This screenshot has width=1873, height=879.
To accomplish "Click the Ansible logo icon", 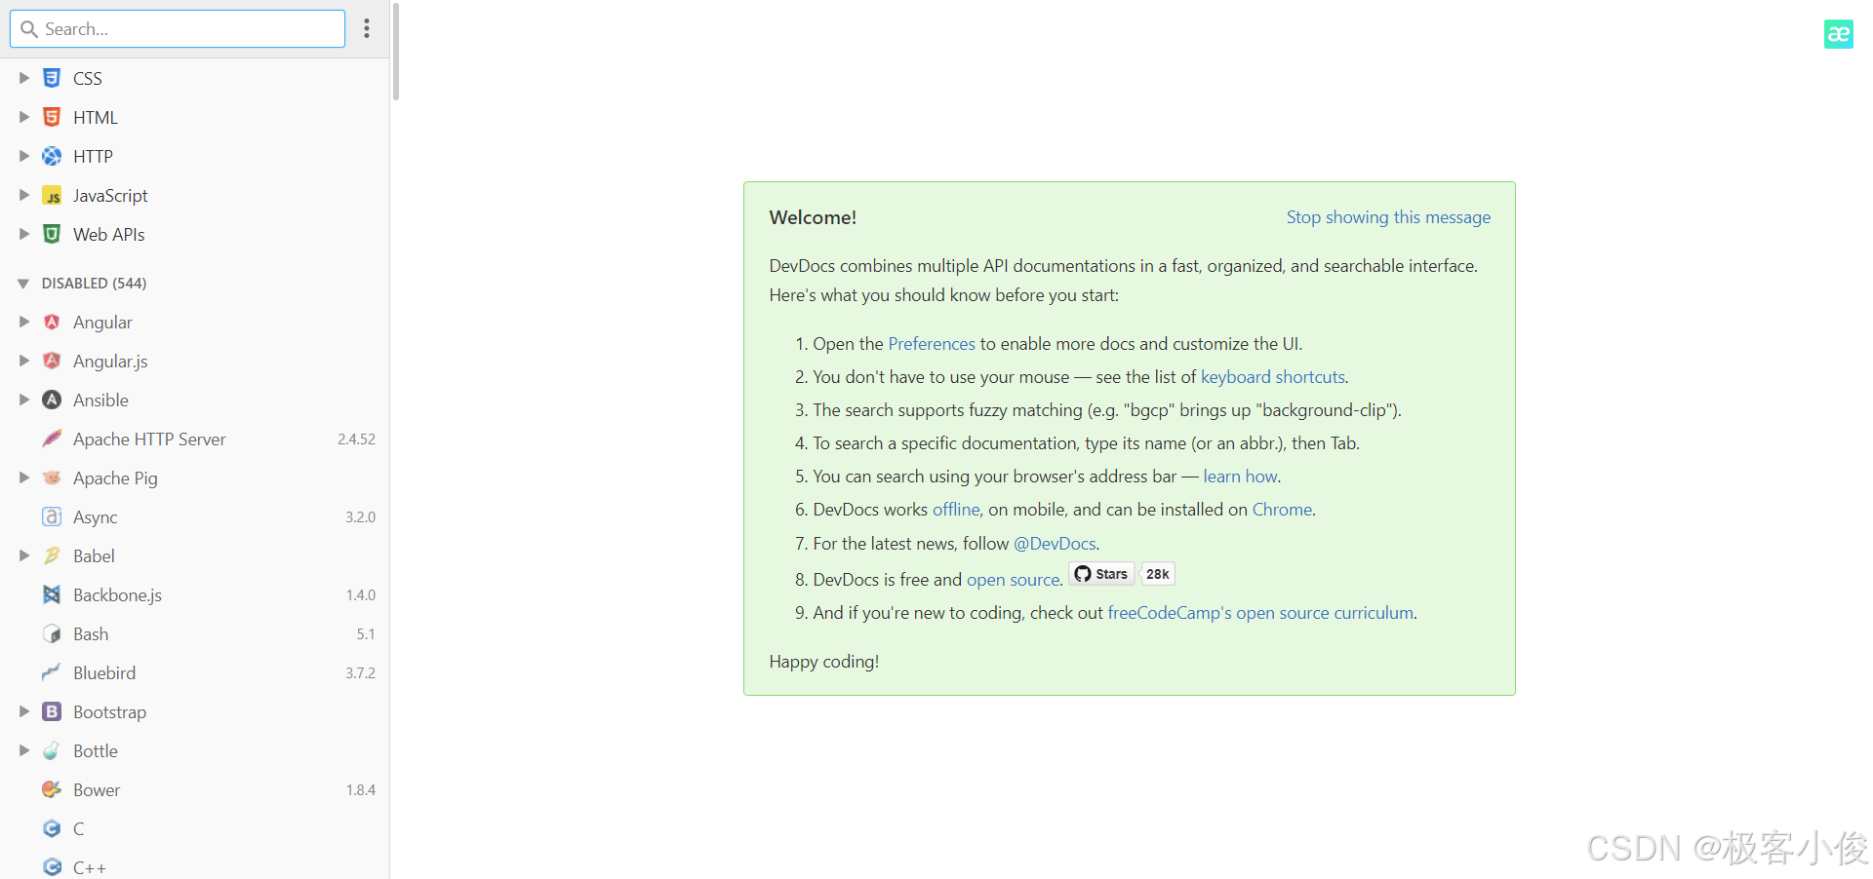I will (x=52, y=400).
